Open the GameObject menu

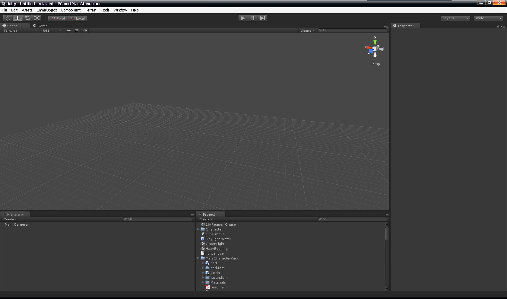[x=47, y=10]
